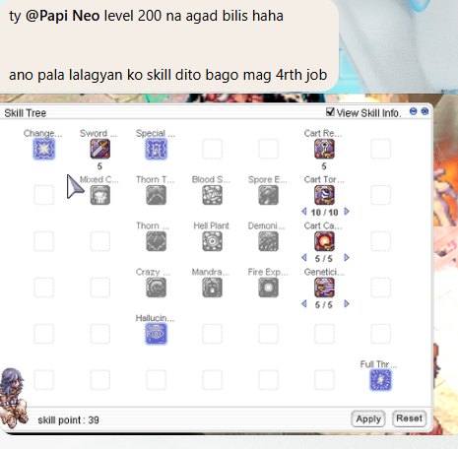
Task: Close the Skill Tree window
Action: point(425,111)
